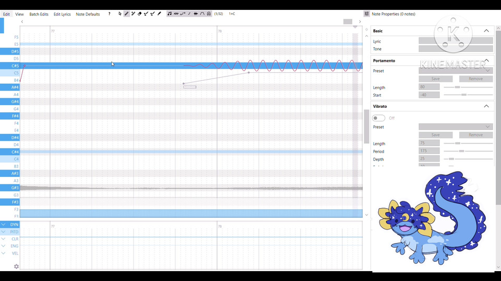Open the Batch Edits menu
The width and height of the screenshot is (501, 281).
(x=39, y=14)
